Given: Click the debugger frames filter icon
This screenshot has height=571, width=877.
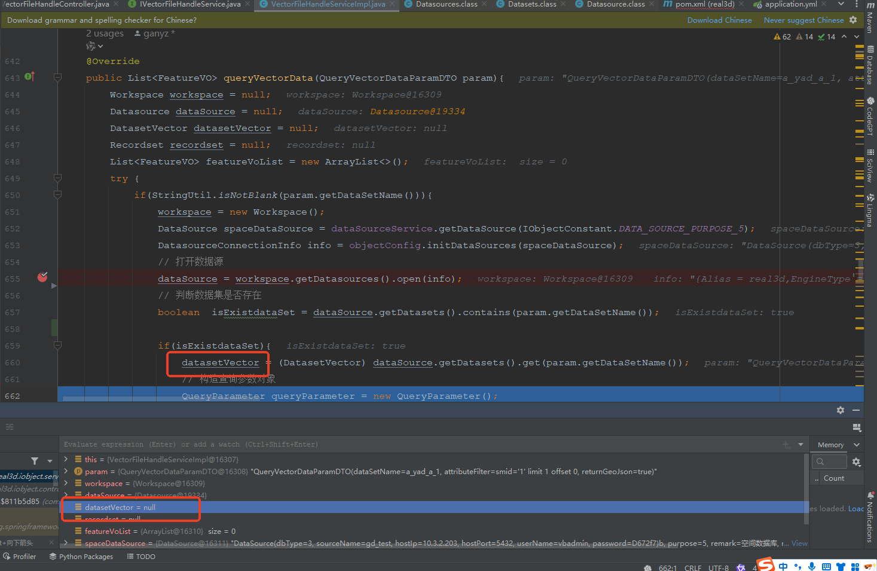Looking at the screenshot, I should [35, 461].
